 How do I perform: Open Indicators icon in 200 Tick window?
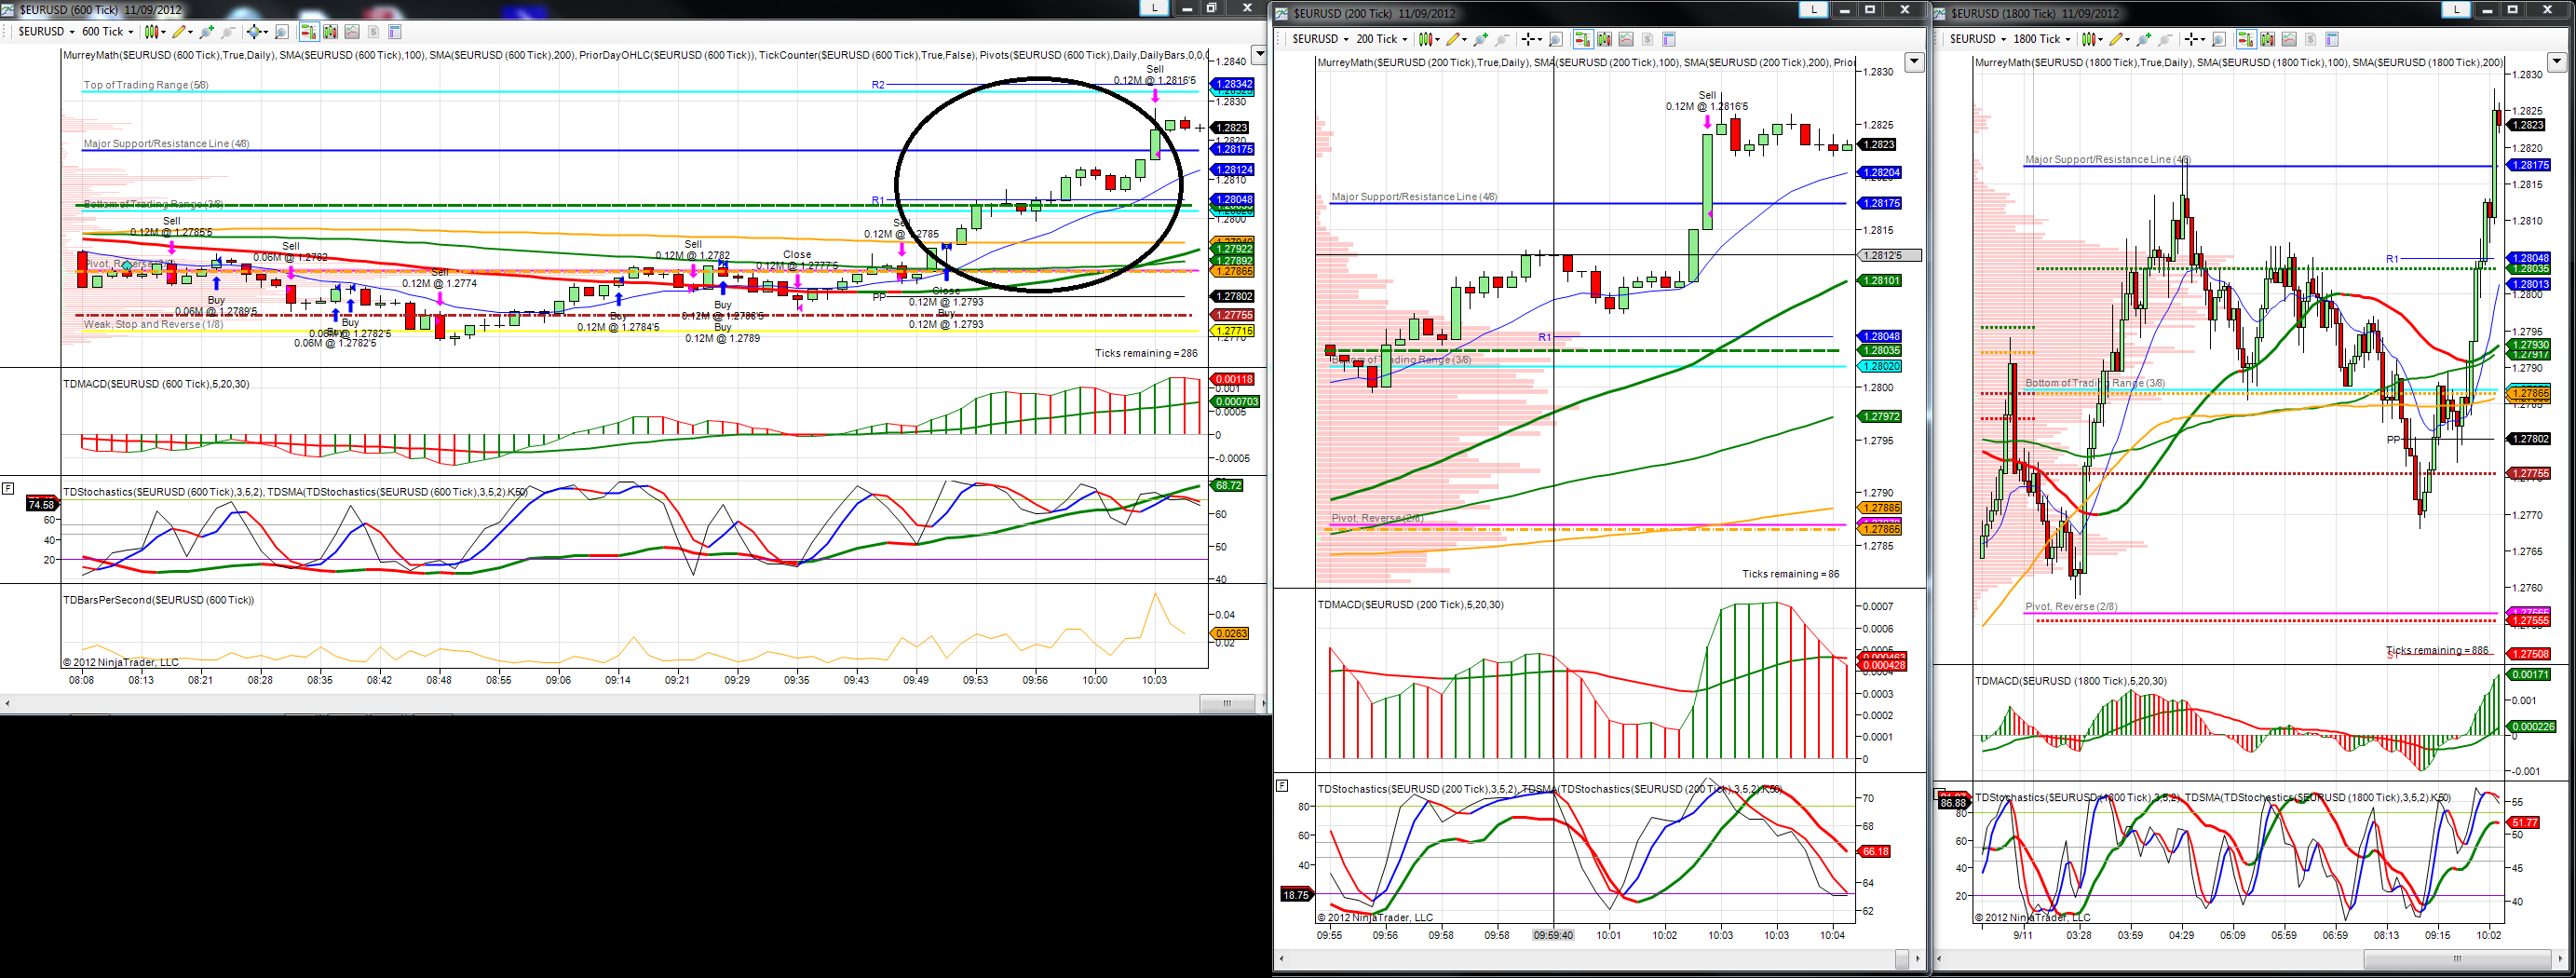(x=1626, y=39)
